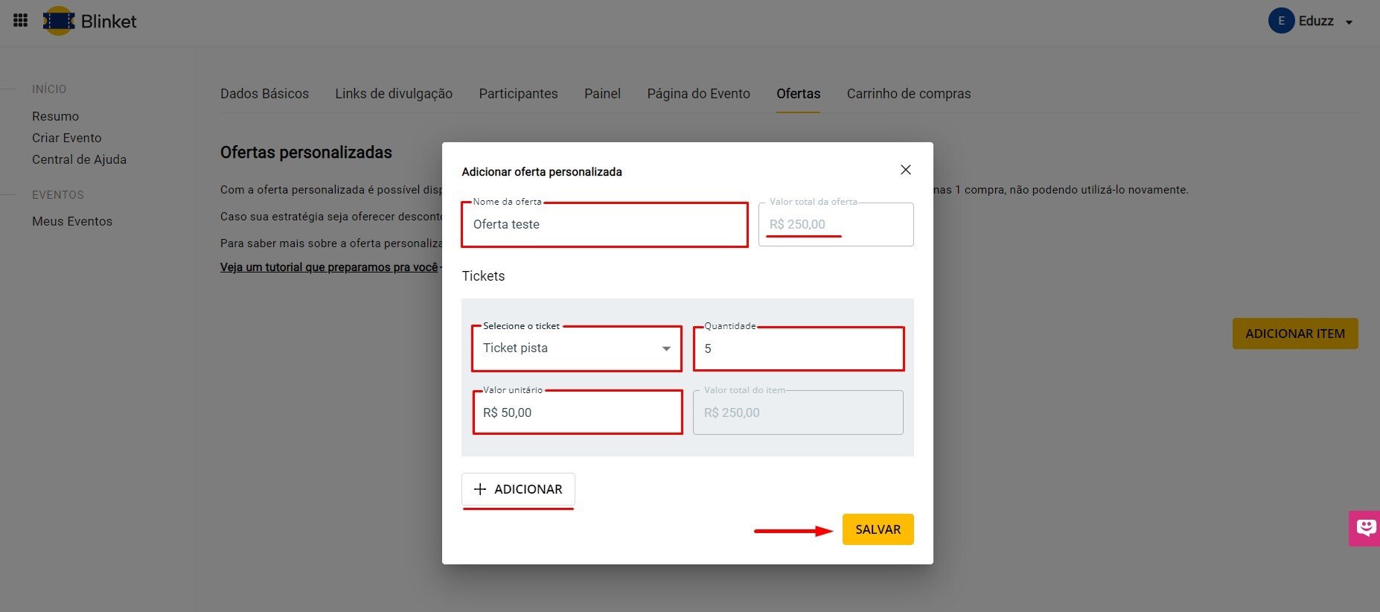
Task: Navigate to Criar Evento
Action: coord(66,138)
